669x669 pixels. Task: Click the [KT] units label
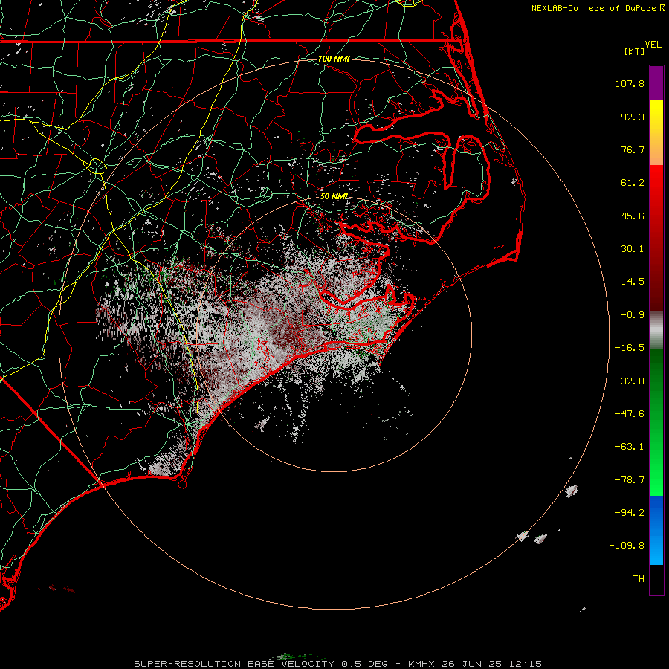(635, 51)
